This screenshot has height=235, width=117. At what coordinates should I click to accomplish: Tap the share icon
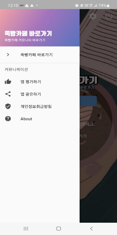pyautogui.click(x=8, y=94)
